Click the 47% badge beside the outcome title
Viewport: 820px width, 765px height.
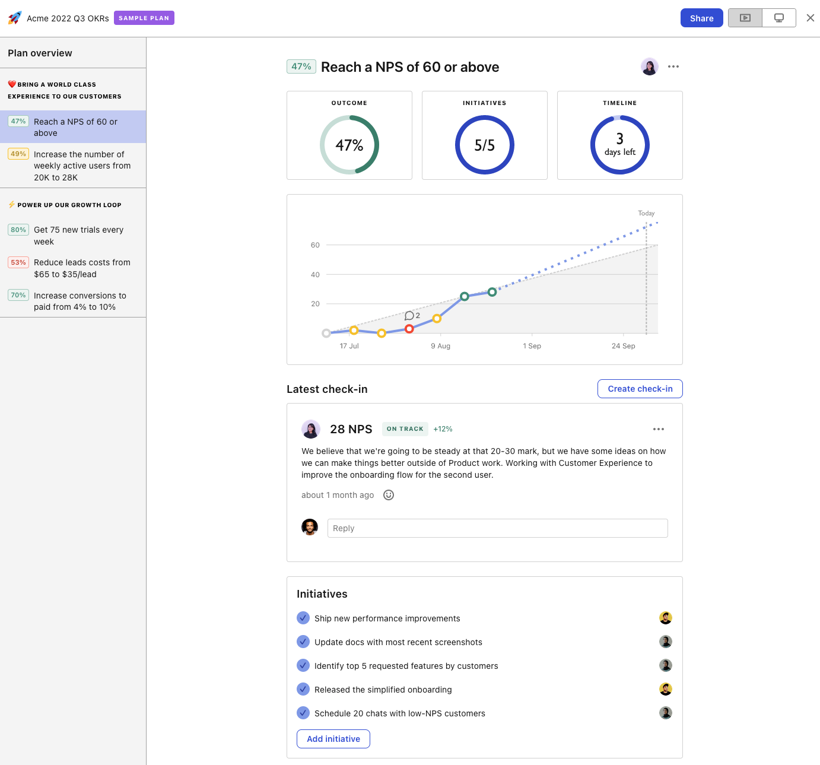(x=301, y=66)
